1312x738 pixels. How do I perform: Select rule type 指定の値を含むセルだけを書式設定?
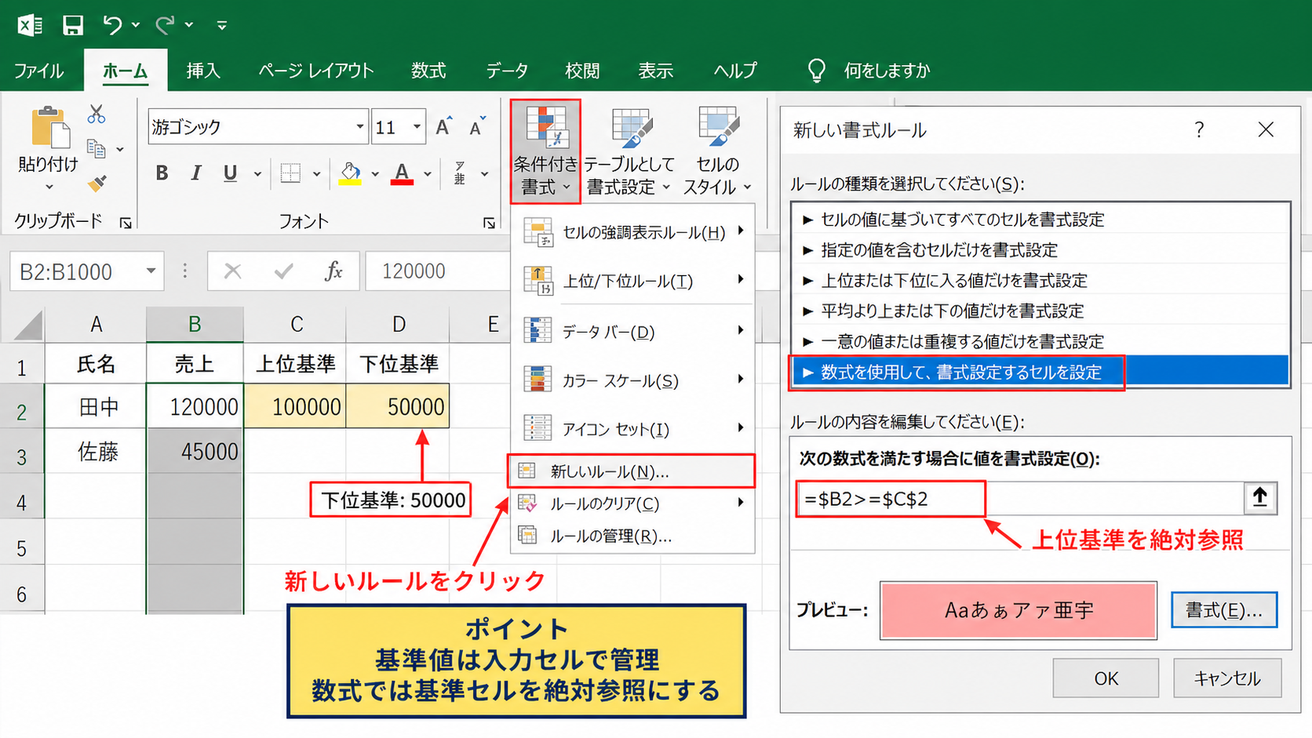point(1040,250)
